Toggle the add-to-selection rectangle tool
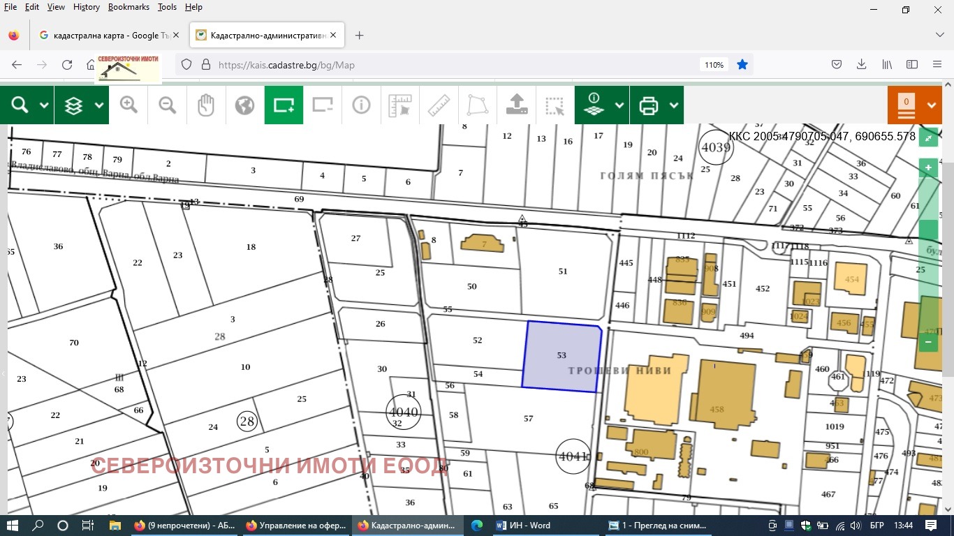This screenshot has width=954, height=536. [284, 105]
